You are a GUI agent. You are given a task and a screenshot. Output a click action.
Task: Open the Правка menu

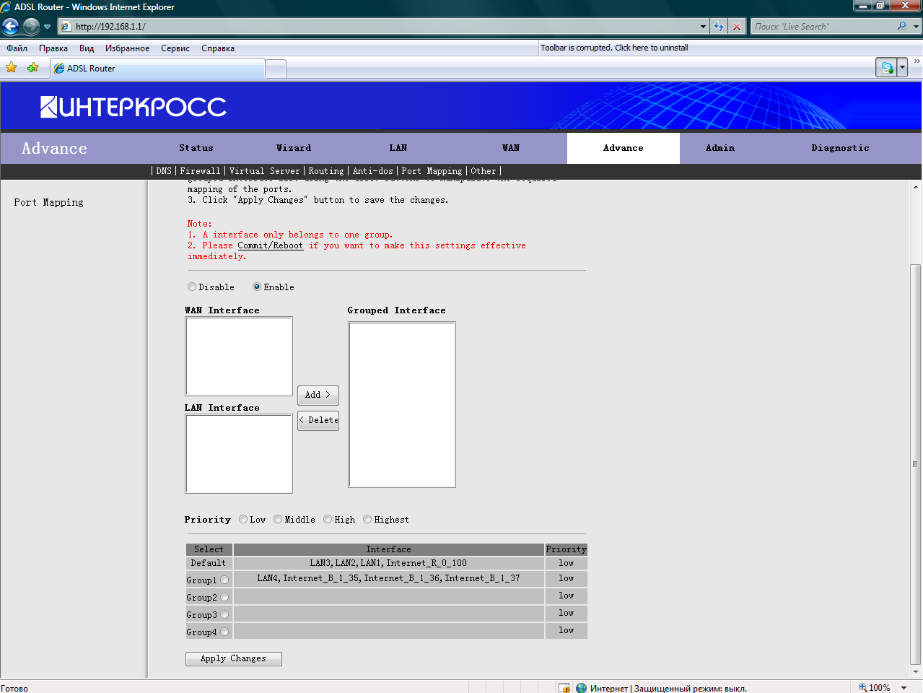(53, 48)
